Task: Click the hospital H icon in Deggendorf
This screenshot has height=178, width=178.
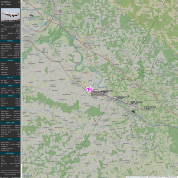Action: [60, 11]
